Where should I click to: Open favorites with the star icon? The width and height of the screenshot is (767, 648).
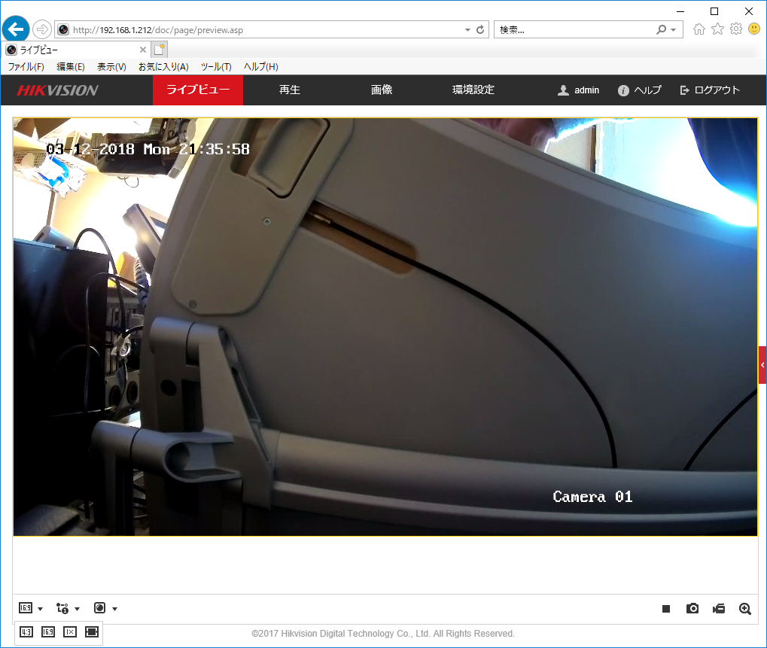717,29
